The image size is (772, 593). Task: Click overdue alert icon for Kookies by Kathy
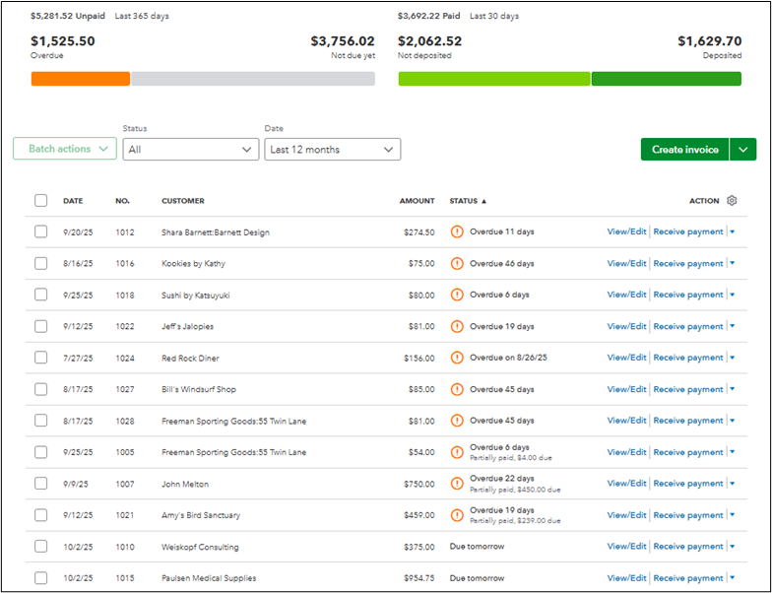pos(457,264)
